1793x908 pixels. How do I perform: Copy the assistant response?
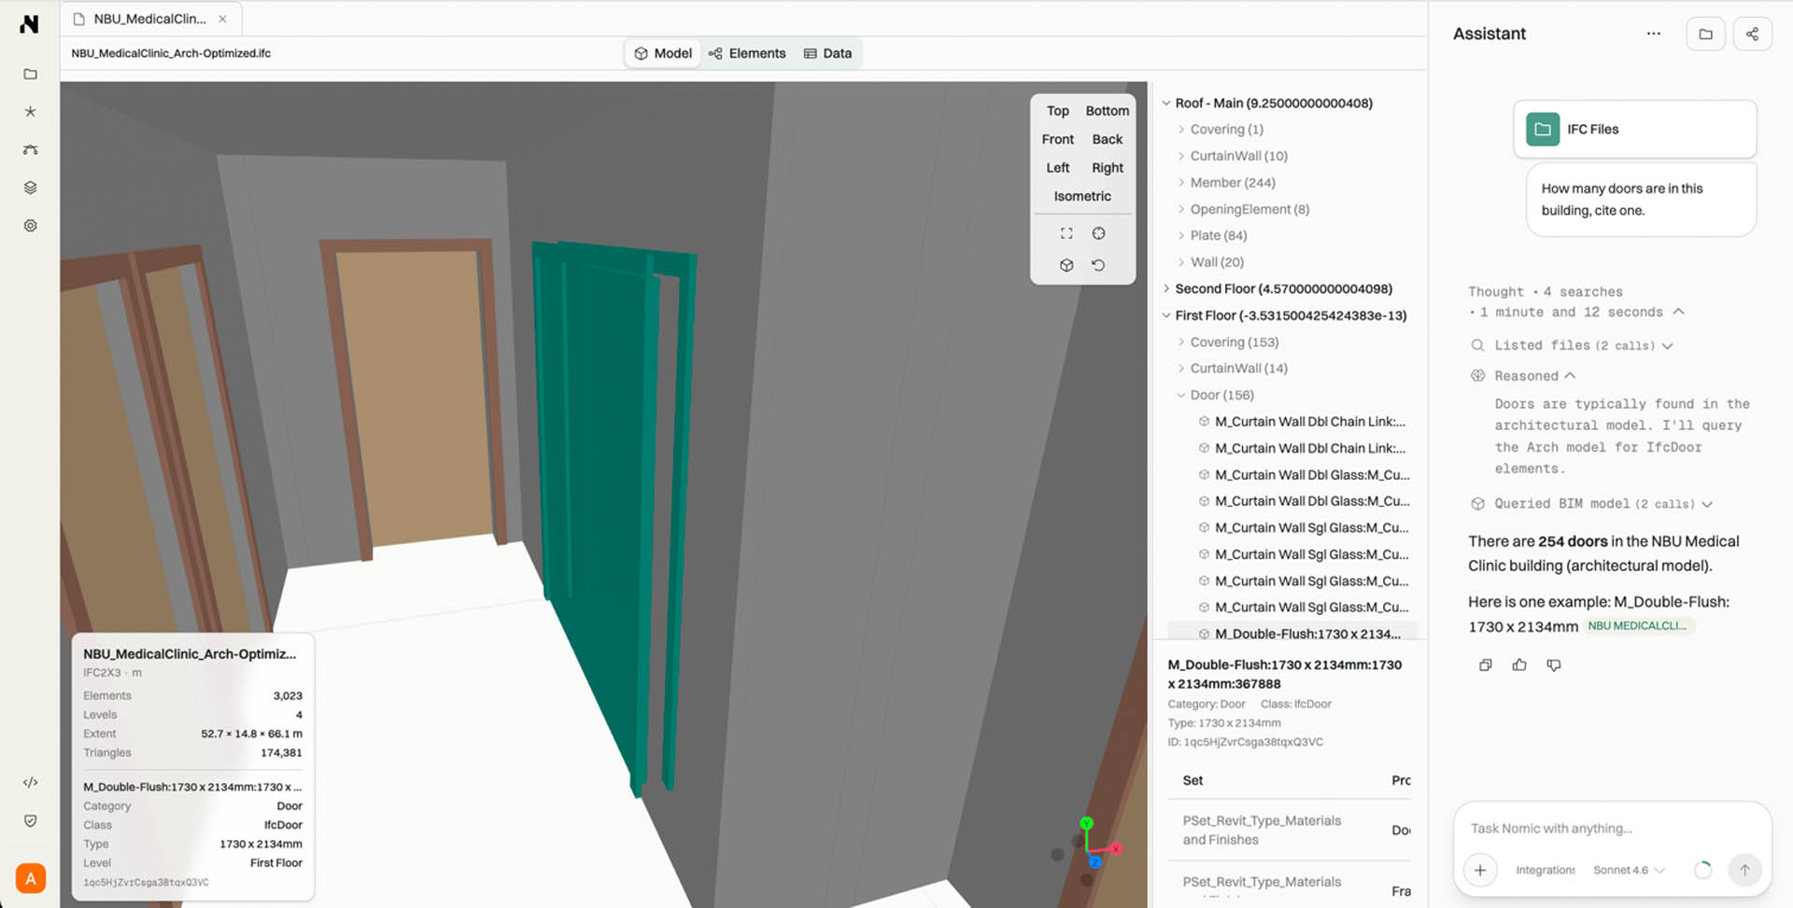[1485, 664]
